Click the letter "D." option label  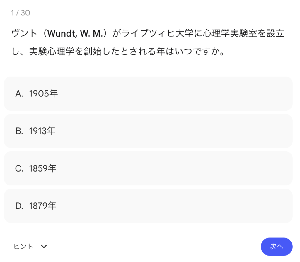19,206
